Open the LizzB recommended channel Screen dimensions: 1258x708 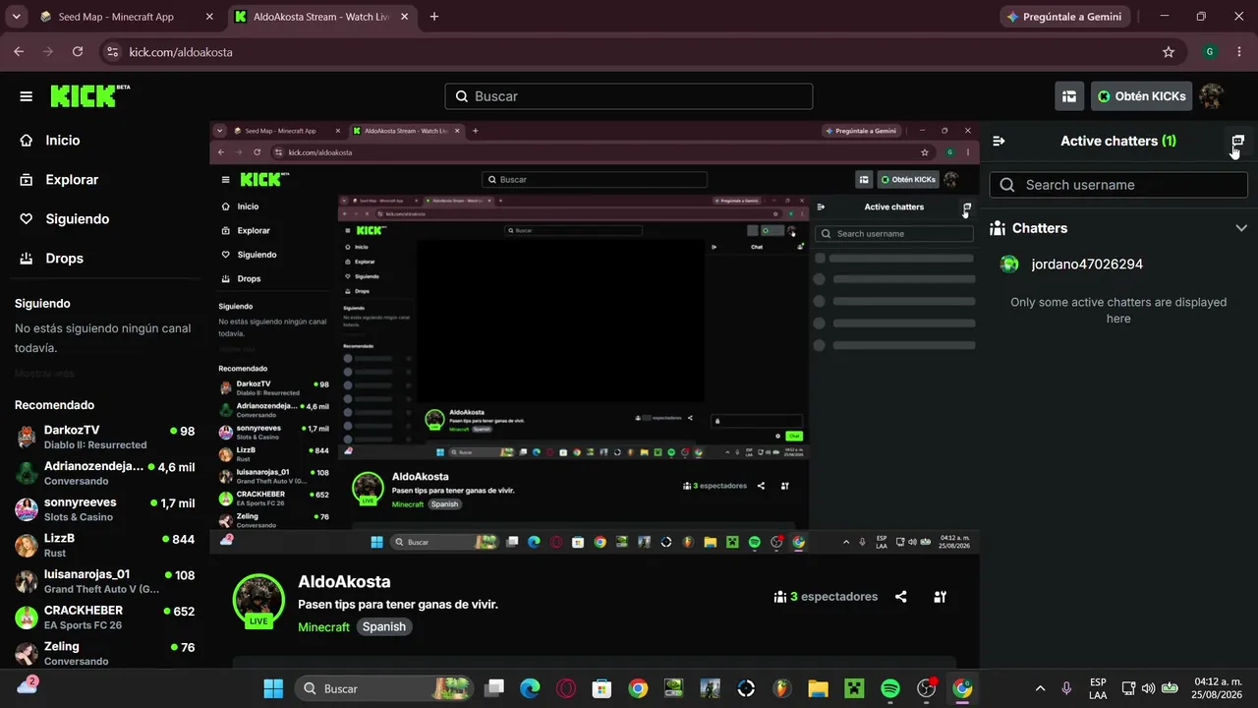[104, 545]
